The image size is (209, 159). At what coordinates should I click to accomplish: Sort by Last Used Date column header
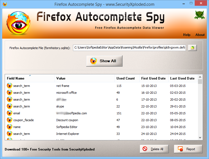pyautogui.click(x=183, y=78)
